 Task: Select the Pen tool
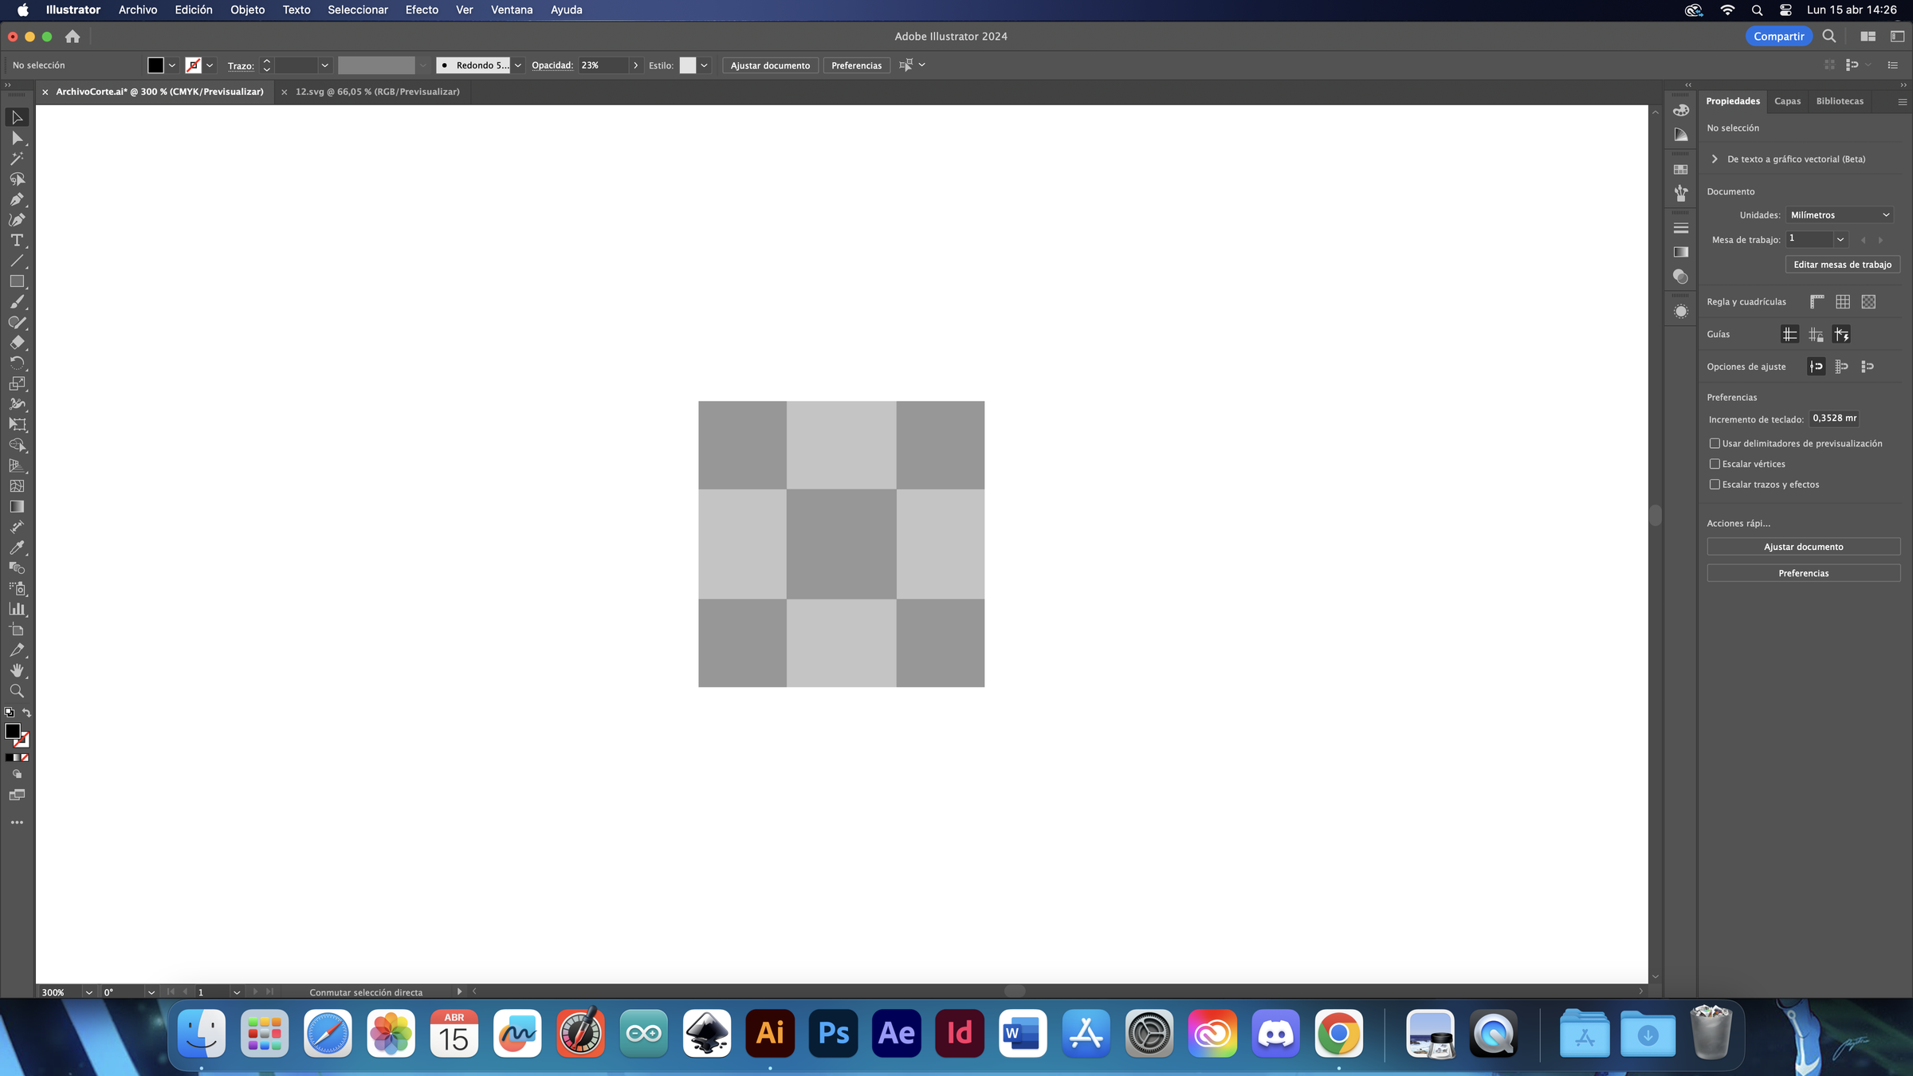tap(17, 199)
